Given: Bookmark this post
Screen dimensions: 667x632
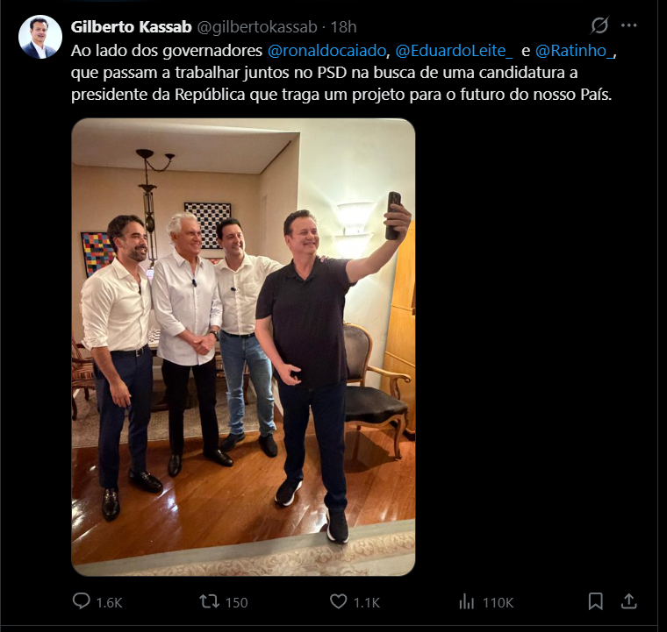Looking at the screenshot, I should (595, 601).
